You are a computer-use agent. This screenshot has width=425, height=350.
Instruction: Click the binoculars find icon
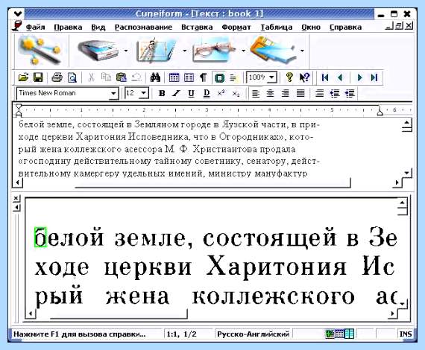point(155,77)
